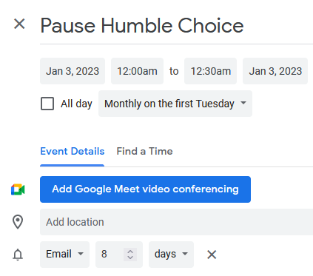Close the event editor with the X icon
Screen dimensions: 313x276
[19, 24]
